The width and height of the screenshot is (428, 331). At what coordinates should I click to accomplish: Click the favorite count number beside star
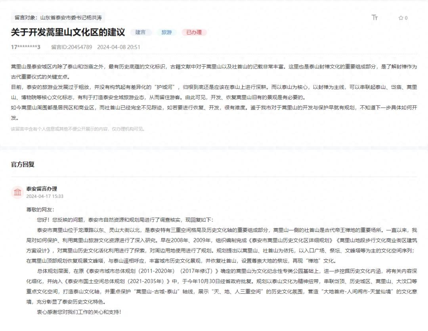click(x=406, y=18)
